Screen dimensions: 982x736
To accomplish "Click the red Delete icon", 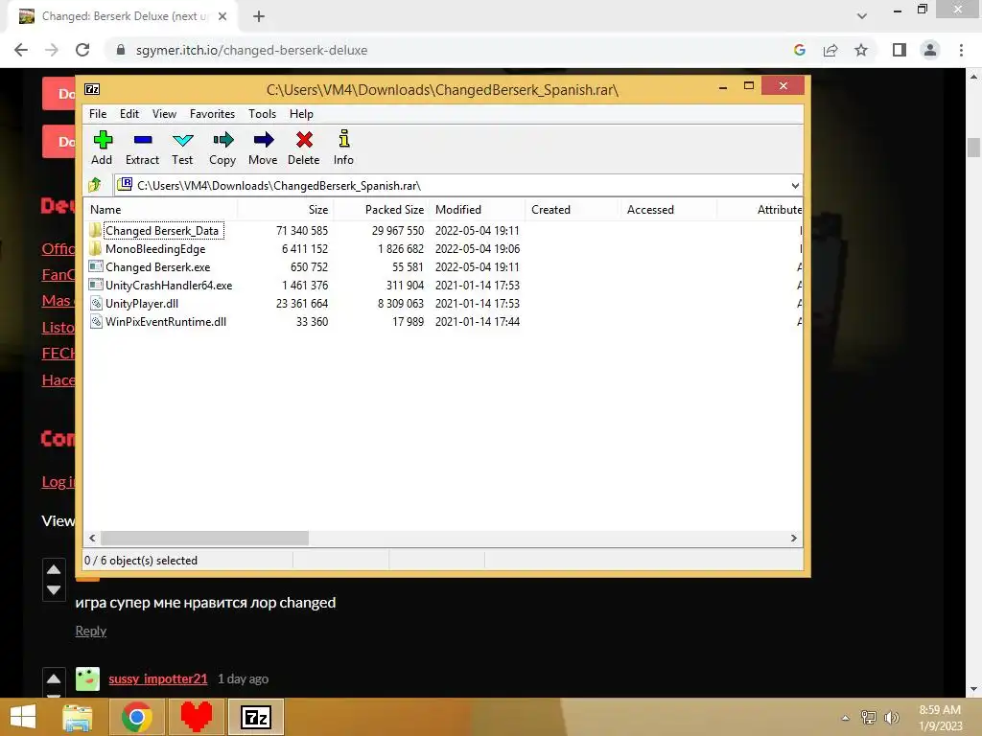I will click(304, 149).
